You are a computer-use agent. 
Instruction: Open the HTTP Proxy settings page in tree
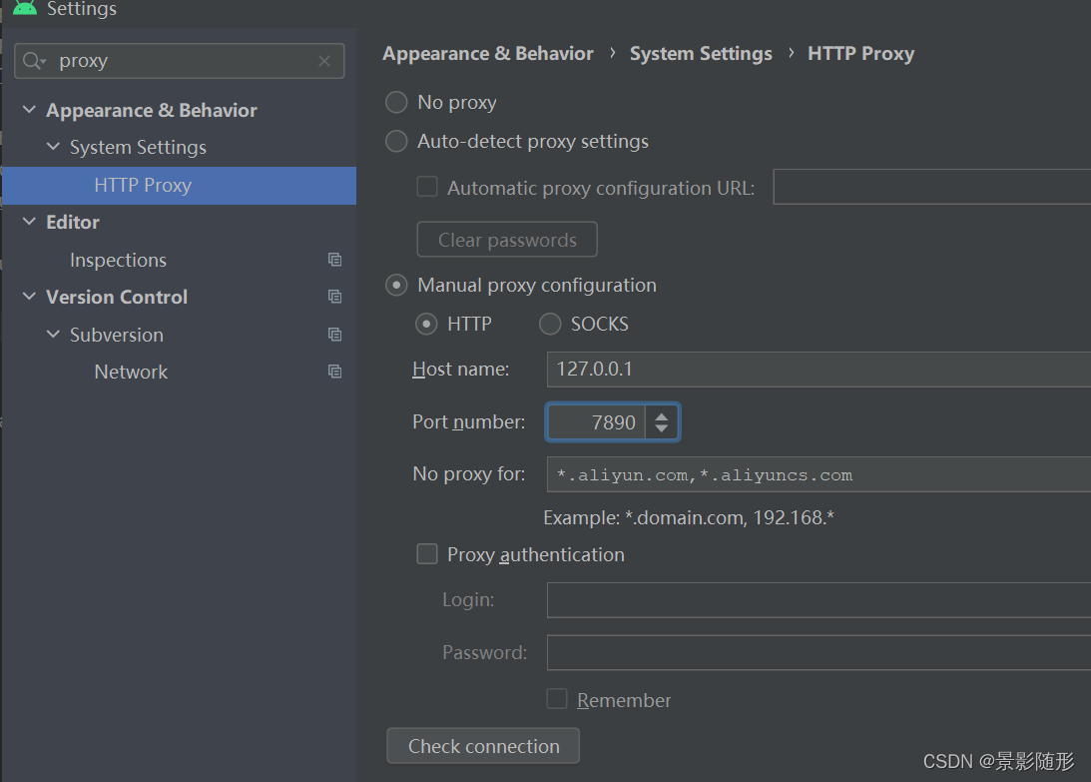[x=180, y=185]
